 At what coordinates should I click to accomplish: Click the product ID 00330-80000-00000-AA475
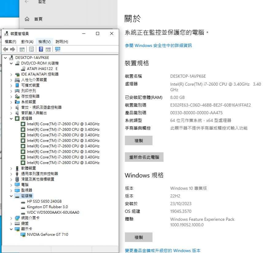tap(196, 113)
